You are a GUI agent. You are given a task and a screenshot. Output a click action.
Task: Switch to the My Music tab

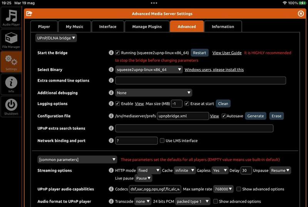[75, 27]
